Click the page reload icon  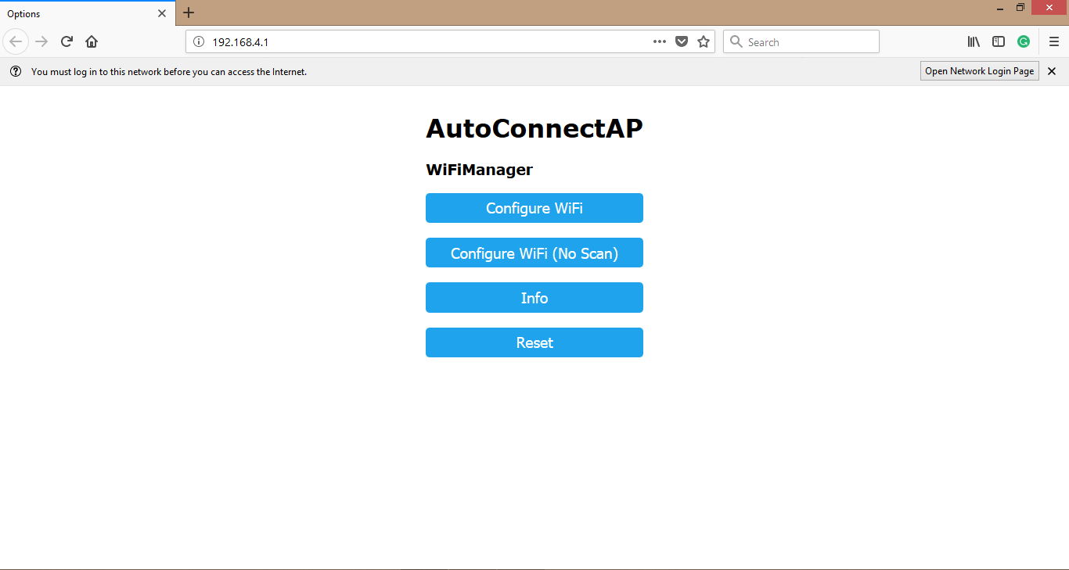click(x=67, y=41)
